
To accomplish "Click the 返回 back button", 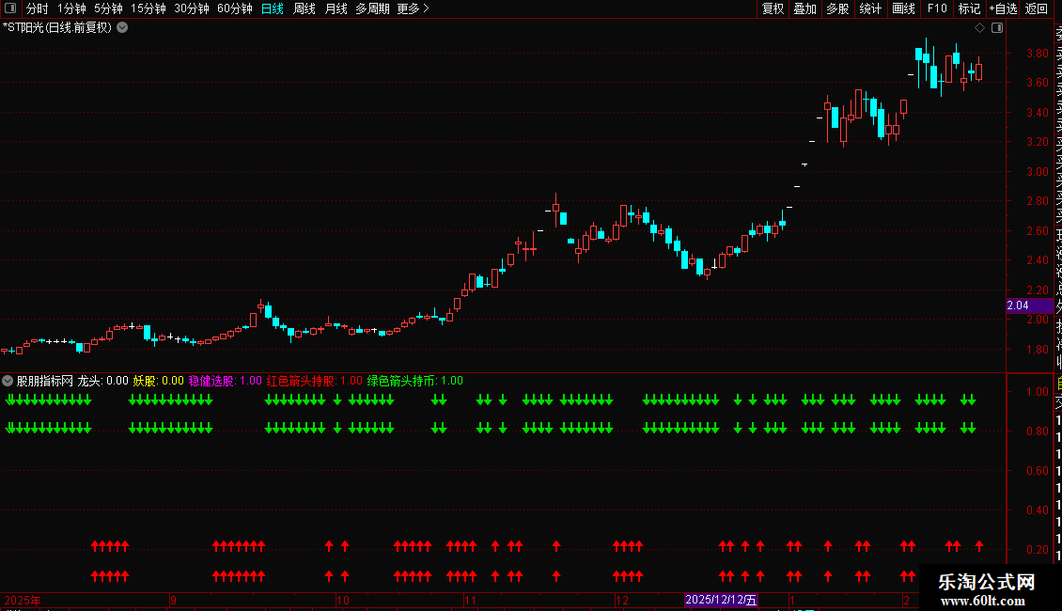I will click(1037, 8).
